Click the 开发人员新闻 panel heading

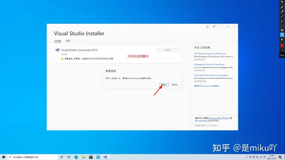[202, 47]
